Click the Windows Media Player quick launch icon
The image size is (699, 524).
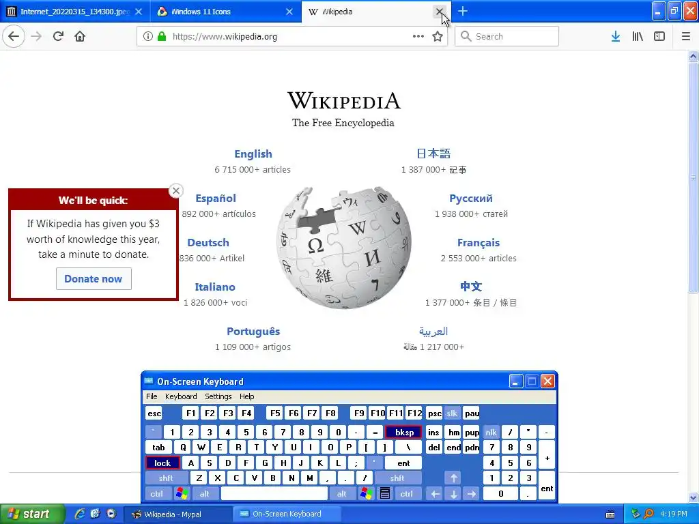111,514
